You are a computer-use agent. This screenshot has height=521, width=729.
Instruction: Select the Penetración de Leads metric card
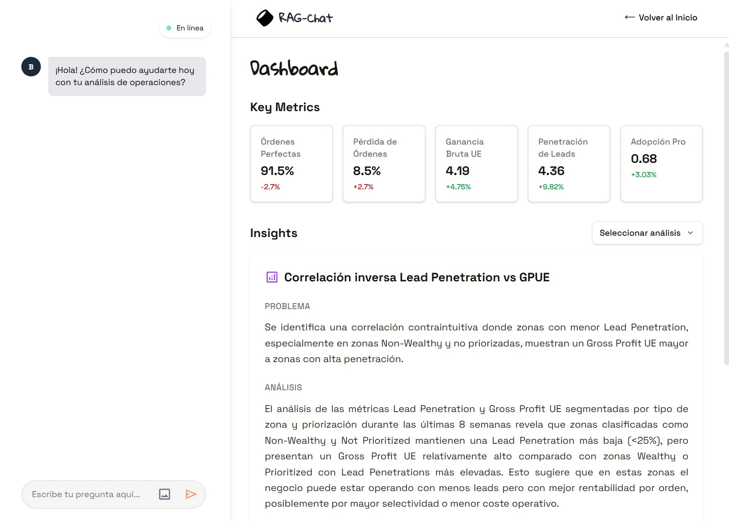click(569, 164)
